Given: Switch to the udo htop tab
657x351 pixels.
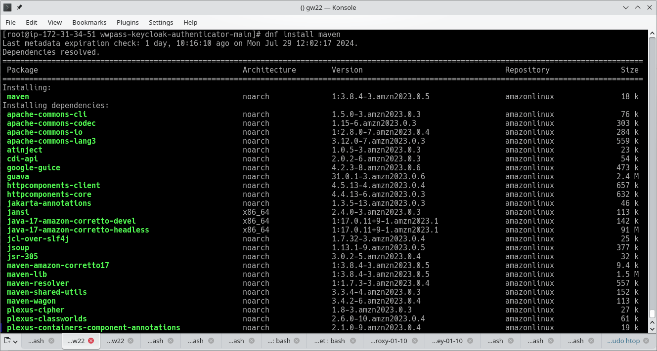Looking at the screenshot, I should pos(624,341).
